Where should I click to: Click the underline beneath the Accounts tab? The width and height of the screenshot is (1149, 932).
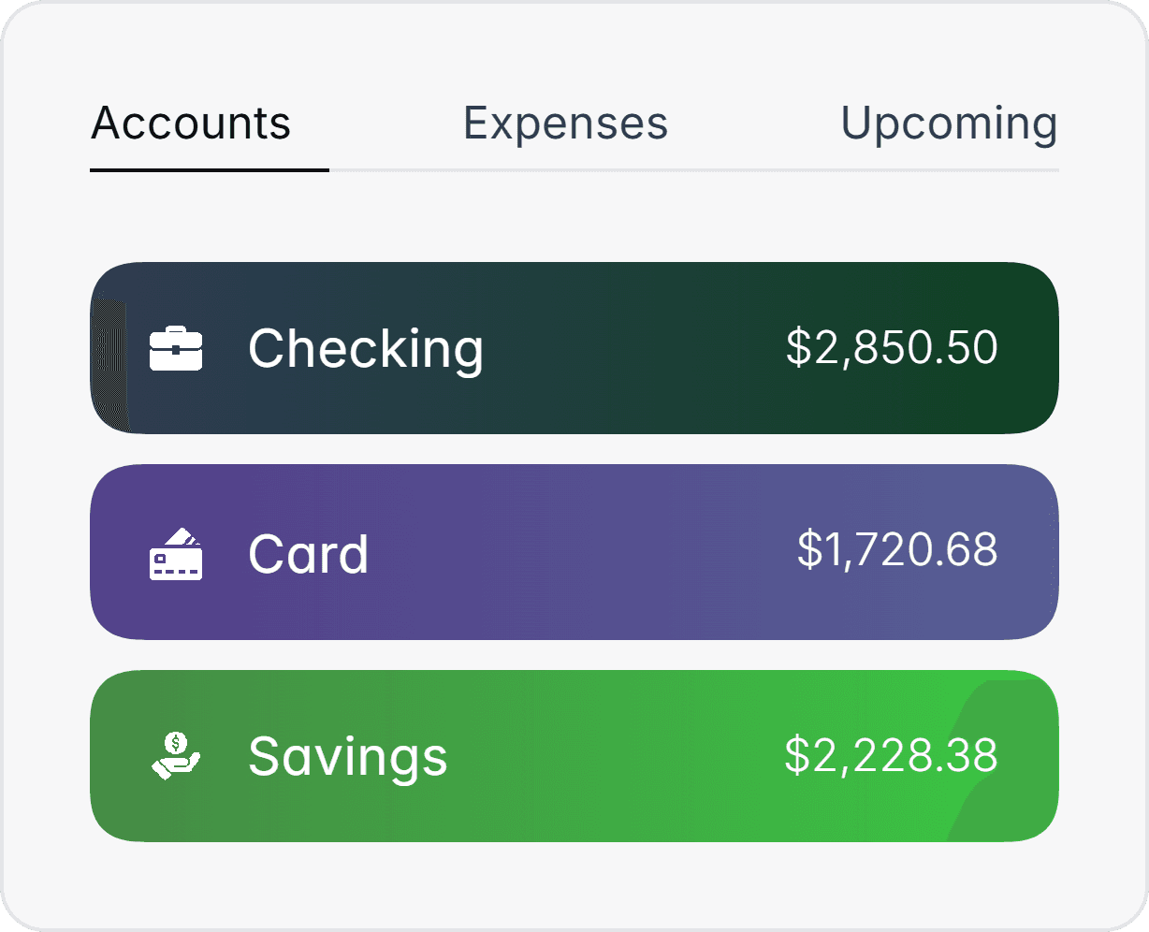point(209,171)
